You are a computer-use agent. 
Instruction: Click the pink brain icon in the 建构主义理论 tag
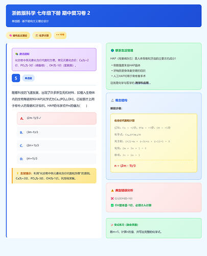pyautogui.click(x=11, y=35)
